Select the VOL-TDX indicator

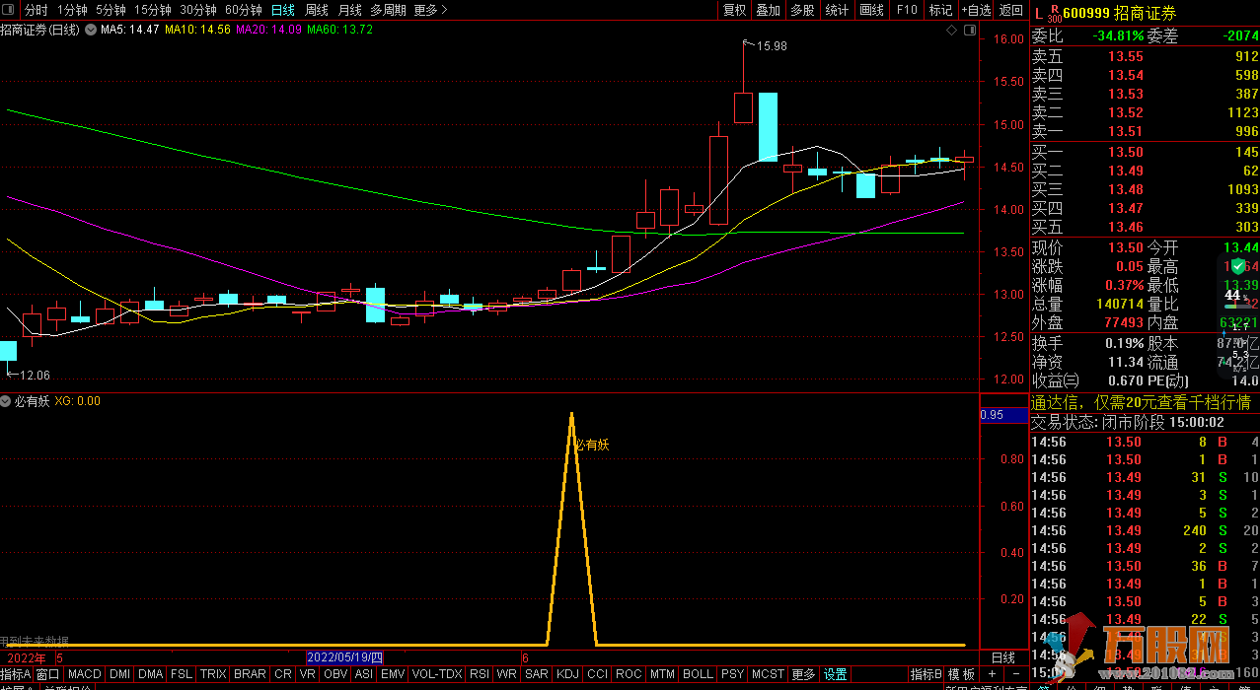436,674
